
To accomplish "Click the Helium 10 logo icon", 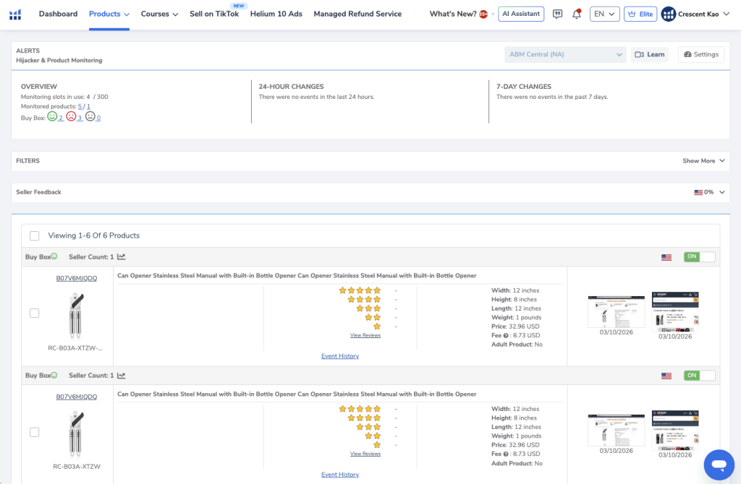I will (15, 14).
